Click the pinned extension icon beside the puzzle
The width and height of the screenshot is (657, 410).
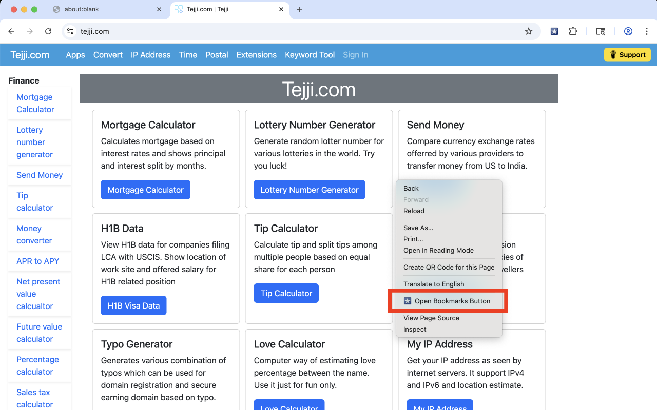[x=554, y=31]
